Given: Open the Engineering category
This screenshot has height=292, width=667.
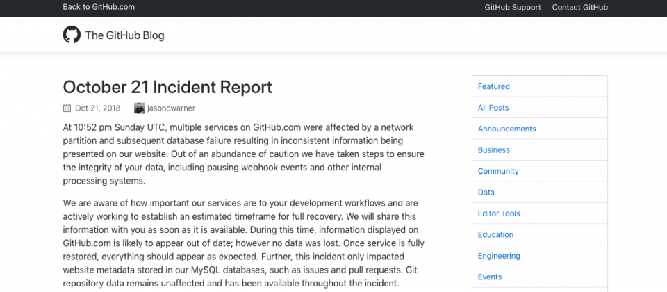Looking at the screenshot, I should tap(540, 256).
